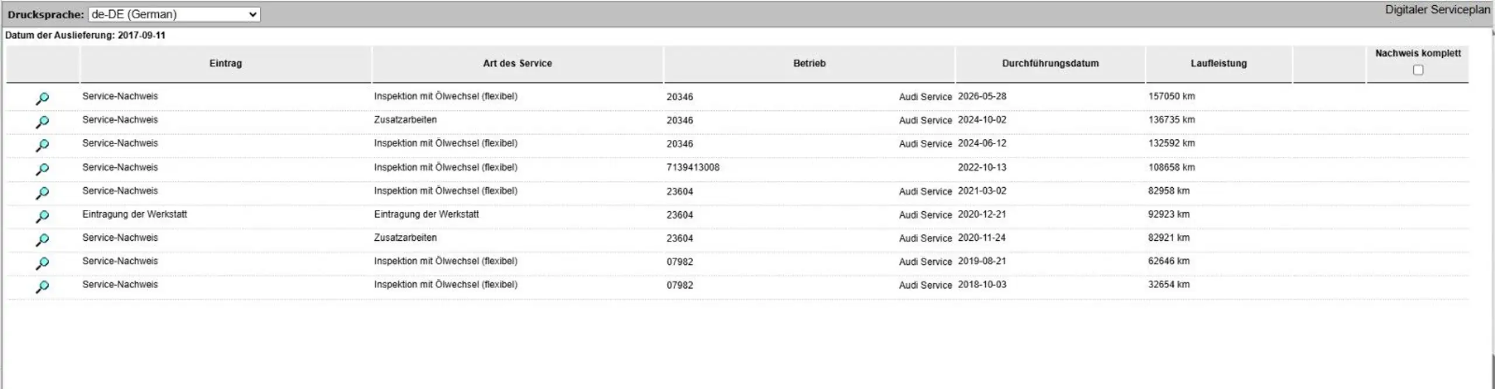This screenshot has width=1495, height=389.
Task: View details of the 132592 km inspection
Action: click(42, 145)
